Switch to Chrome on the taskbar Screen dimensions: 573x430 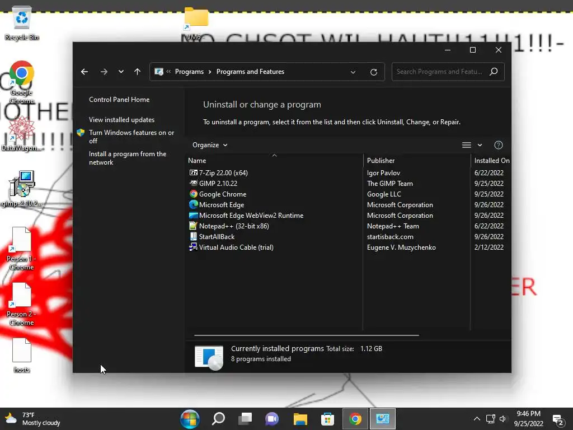point(355,419)
